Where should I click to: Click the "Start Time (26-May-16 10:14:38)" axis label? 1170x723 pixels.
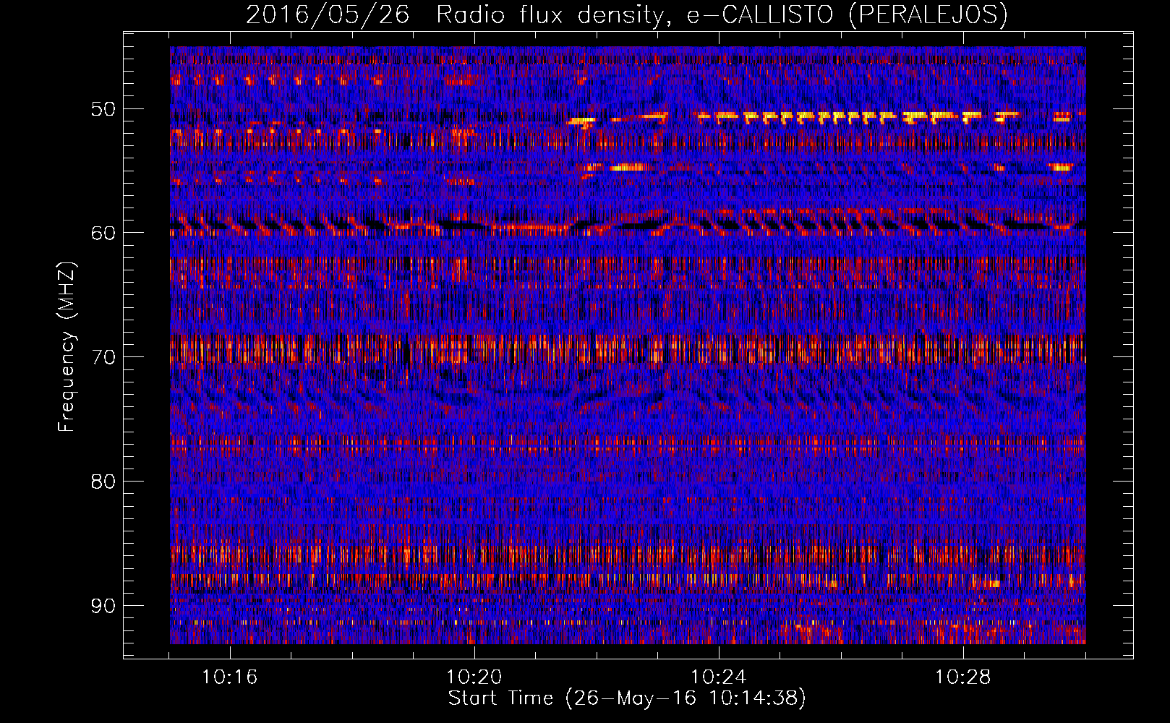(627, 698)
